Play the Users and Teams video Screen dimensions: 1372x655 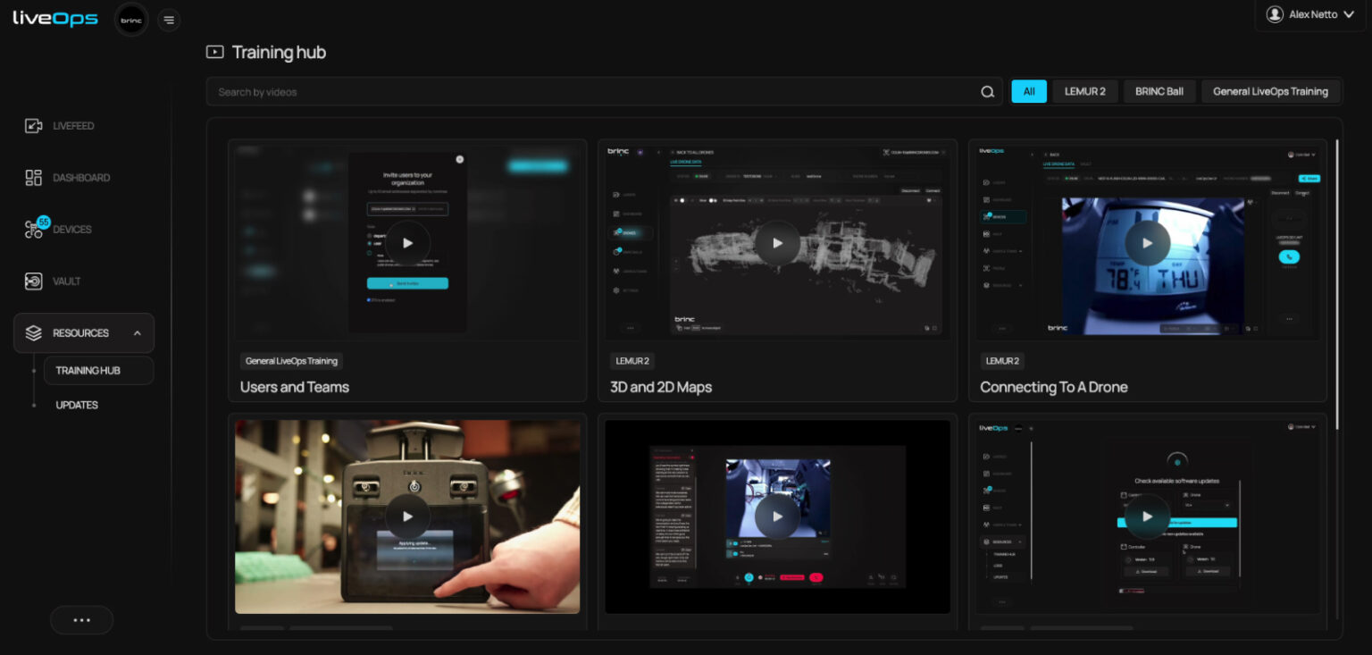point(407,242)
